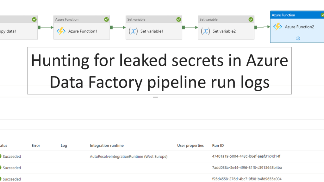Sort by the Integration runtime column header

pyautogui.click(x=107, y=146)
